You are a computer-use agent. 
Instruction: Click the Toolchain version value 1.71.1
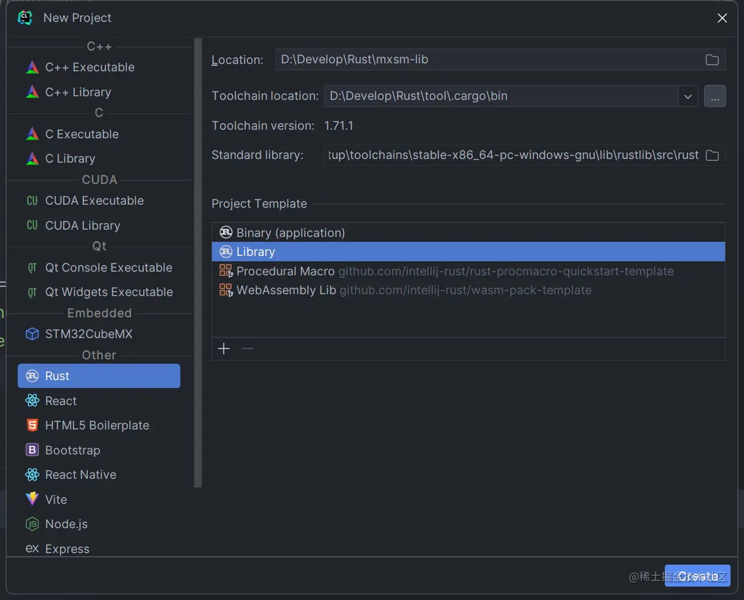pyautogui.click(x=339, y=125)
